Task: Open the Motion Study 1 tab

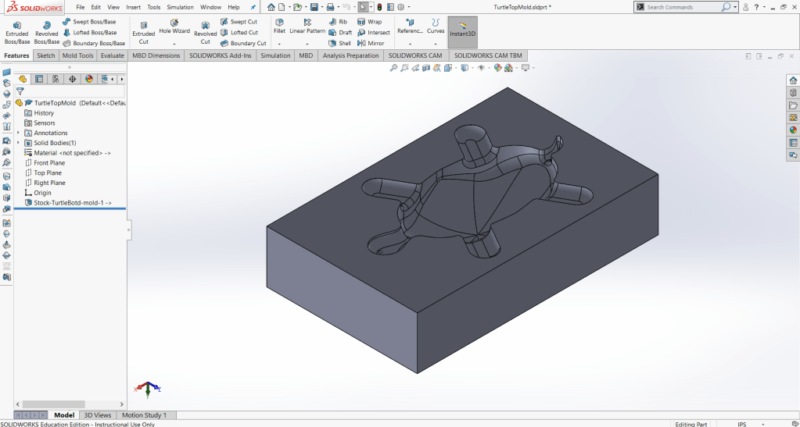Action: coord(144,415)
